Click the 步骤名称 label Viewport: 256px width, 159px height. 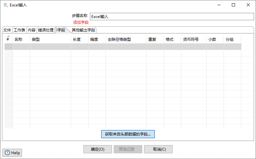click(80, 16)
